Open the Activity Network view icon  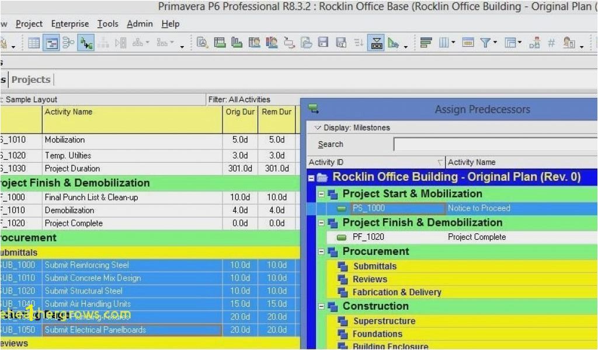point(68,43)
